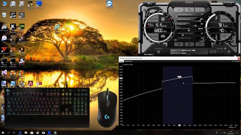The width and height of the screenshot is (241, 135).
Task: Open the TeamViewer desktop shortcut
Action: click(x=109, y=5)
